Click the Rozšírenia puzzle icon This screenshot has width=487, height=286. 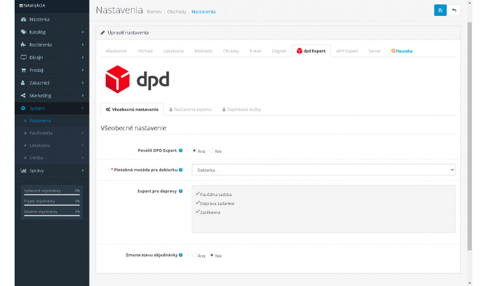click(x=23, y=44)
